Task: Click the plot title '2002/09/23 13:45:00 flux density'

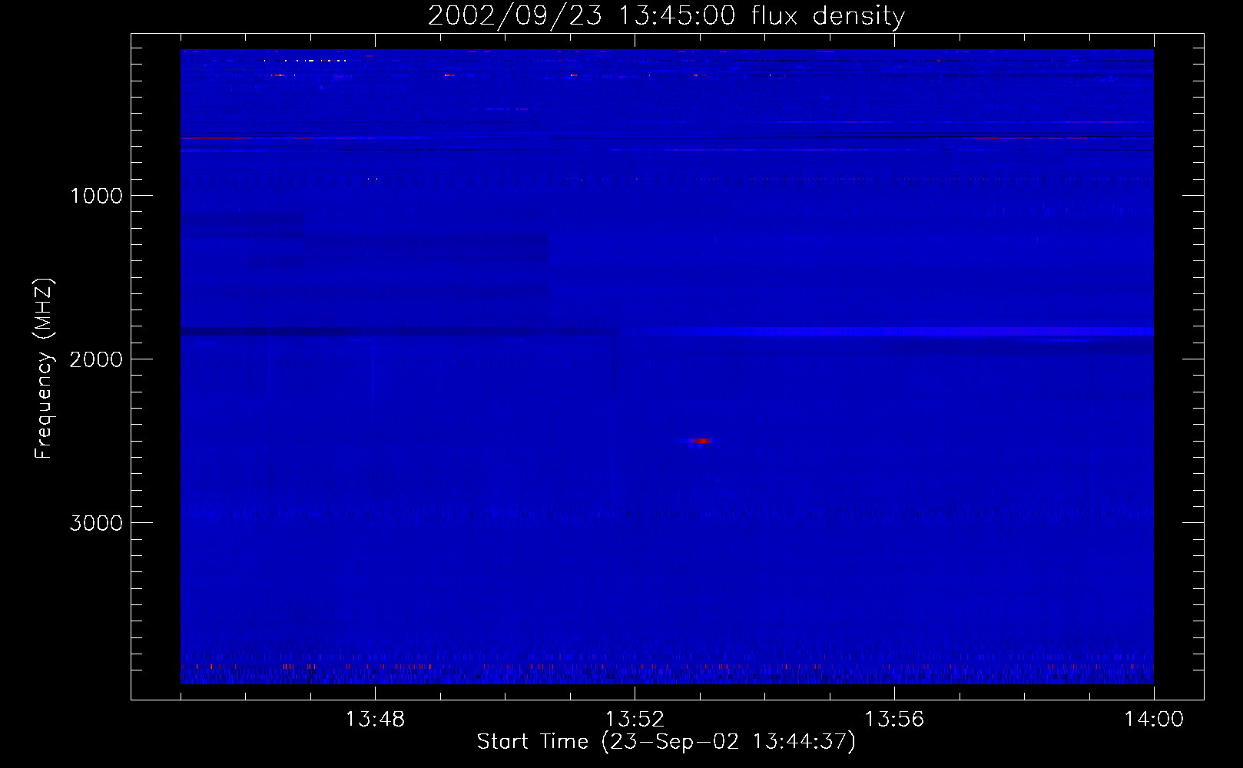Action: [666, 15]
